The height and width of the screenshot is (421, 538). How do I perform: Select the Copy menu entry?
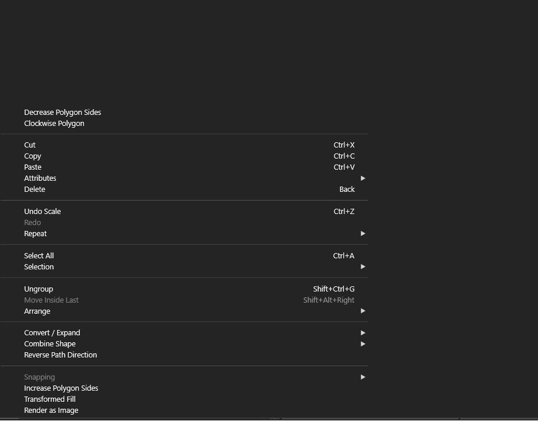click(33, 156)
